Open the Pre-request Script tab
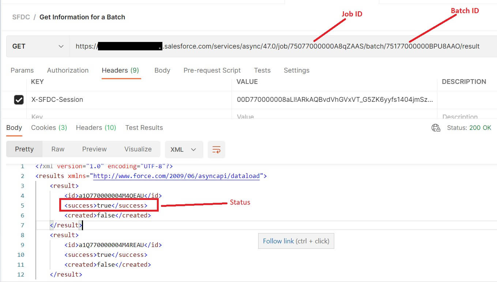The height and width of the screenshot is (282, 497). click(212, 70)
